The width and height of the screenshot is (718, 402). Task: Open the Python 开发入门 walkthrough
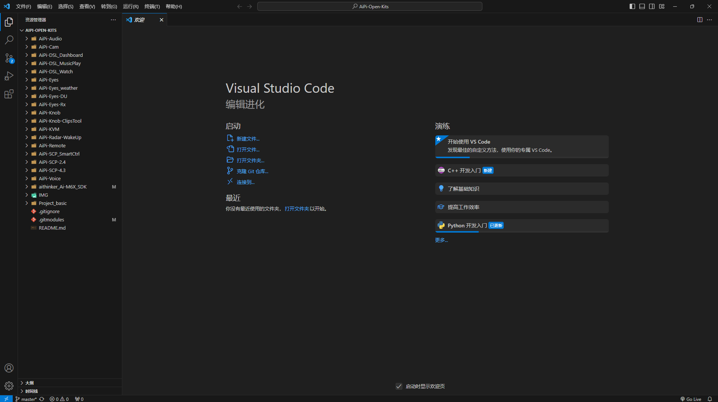522,226
